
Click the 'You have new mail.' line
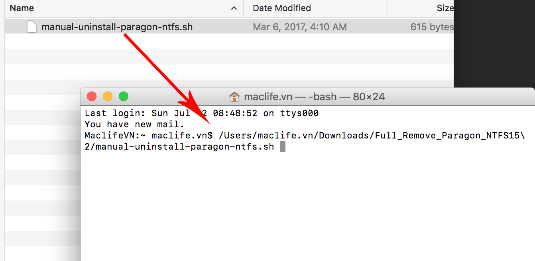point(135,125)
